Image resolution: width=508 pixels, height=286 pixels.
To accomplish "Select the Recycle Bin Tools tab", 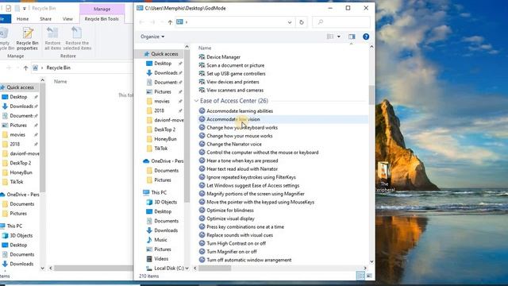I will pyautogui.click(x=102, y=19).
